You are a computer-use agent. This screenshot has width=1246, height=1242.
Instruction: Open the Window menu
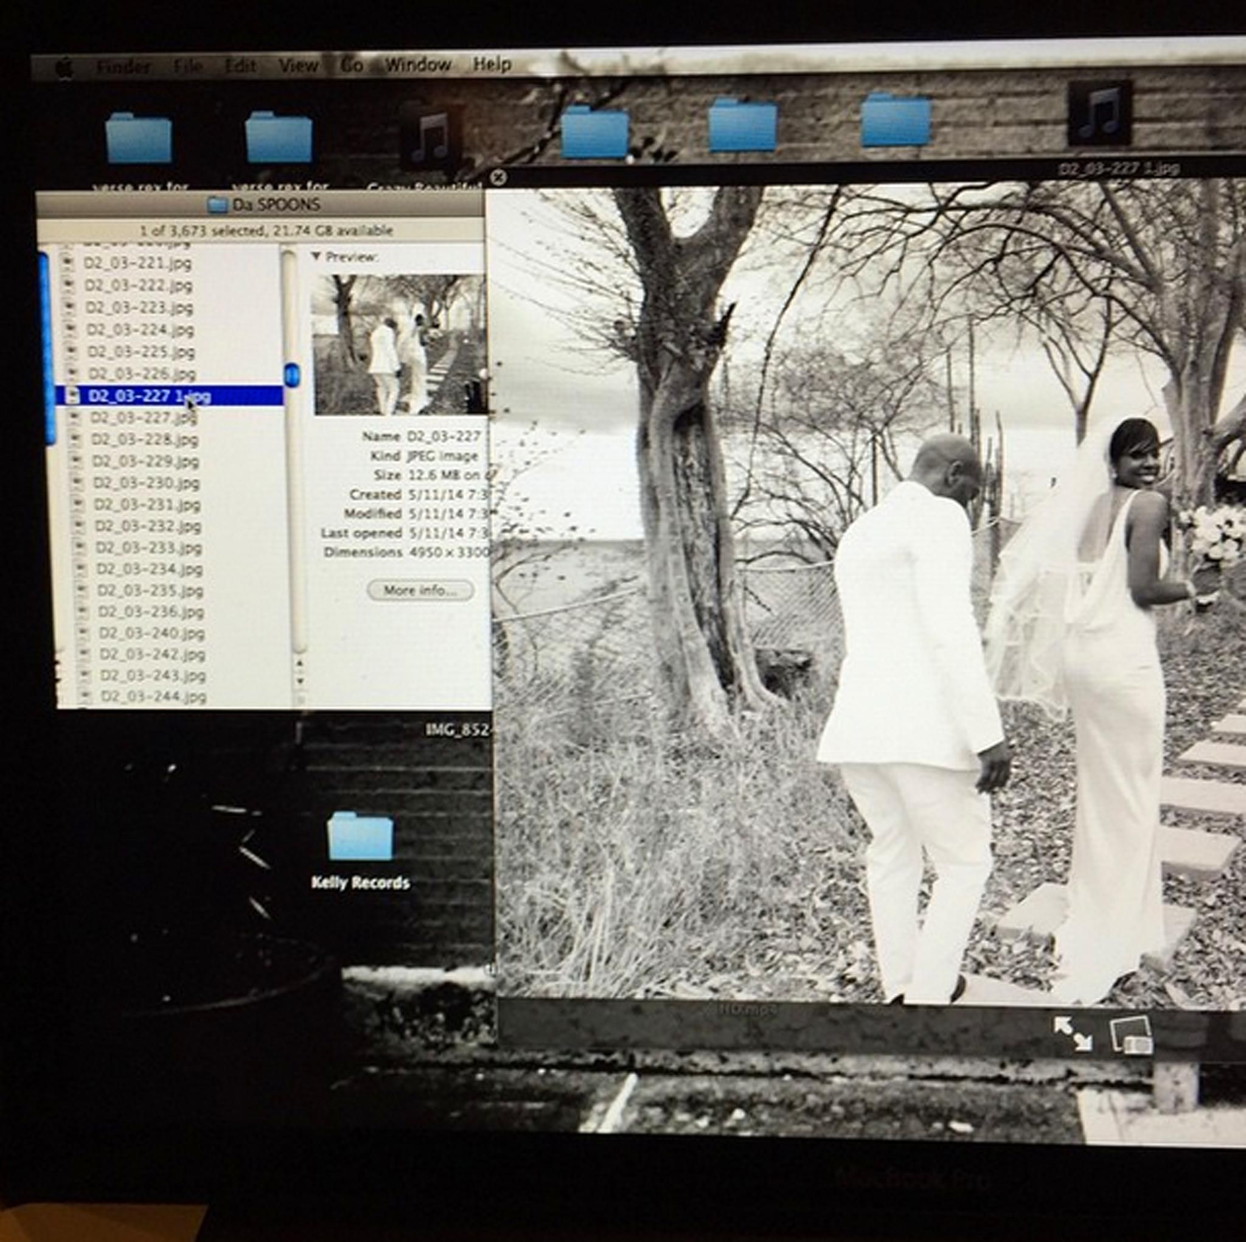[x=418, y=65]
